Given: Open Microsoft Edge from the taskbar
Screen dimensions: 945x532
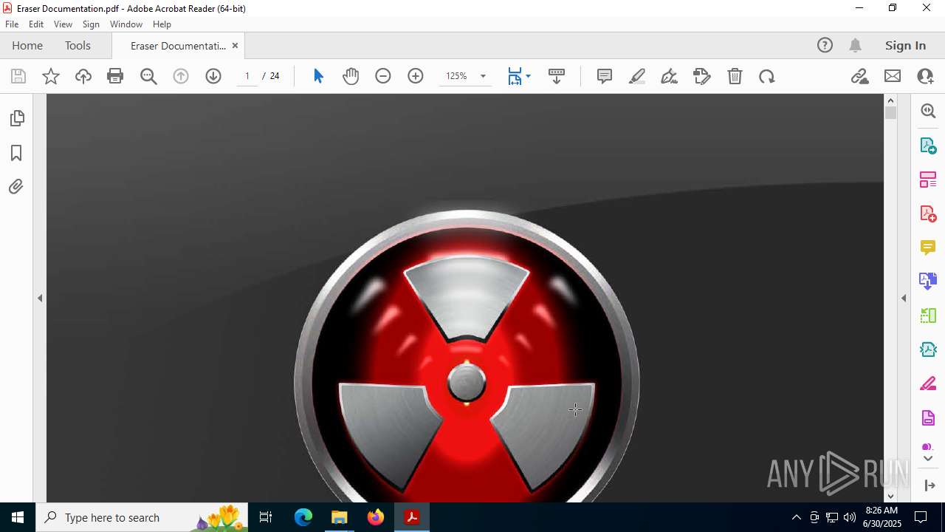Looking at the screenshot, I should coord(303,517).
